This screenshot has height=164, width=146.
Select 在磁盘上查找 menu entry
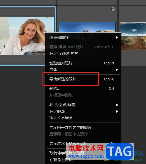click(x=83, y=160)
